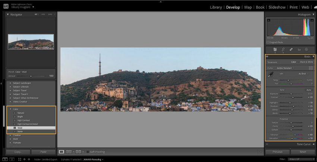Select main window display 1 icon

[x=5, y=159]
